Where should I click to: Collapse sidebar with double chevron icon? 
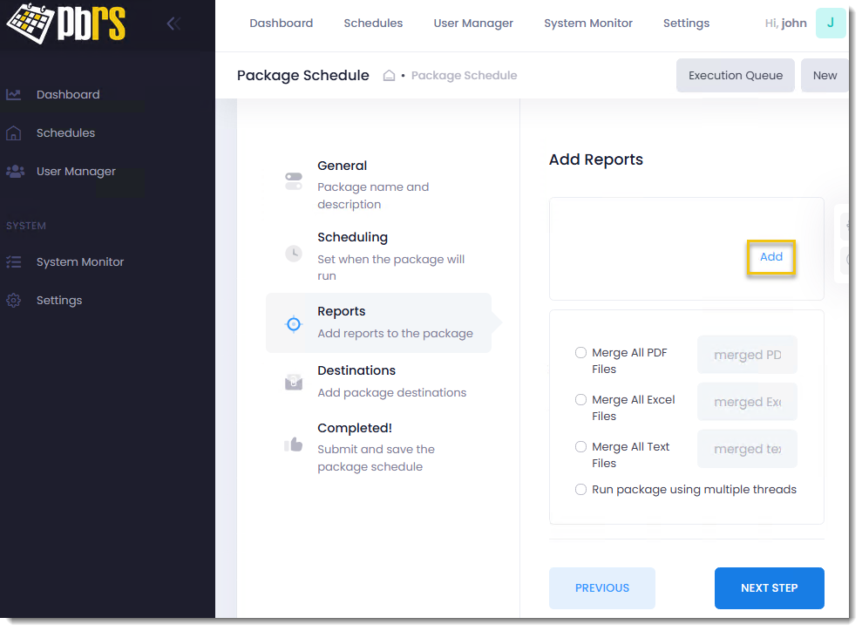[173, 24]
